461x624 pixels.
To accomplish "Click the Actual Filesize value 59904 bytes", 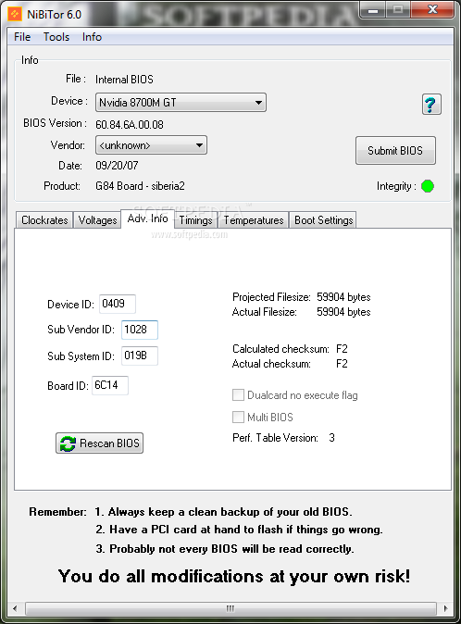I will (x=343, y=312).
